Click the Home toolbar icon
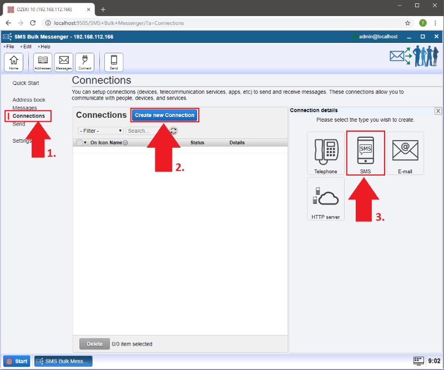Screen dimensions: 444x370 click(x=13, y=62)
